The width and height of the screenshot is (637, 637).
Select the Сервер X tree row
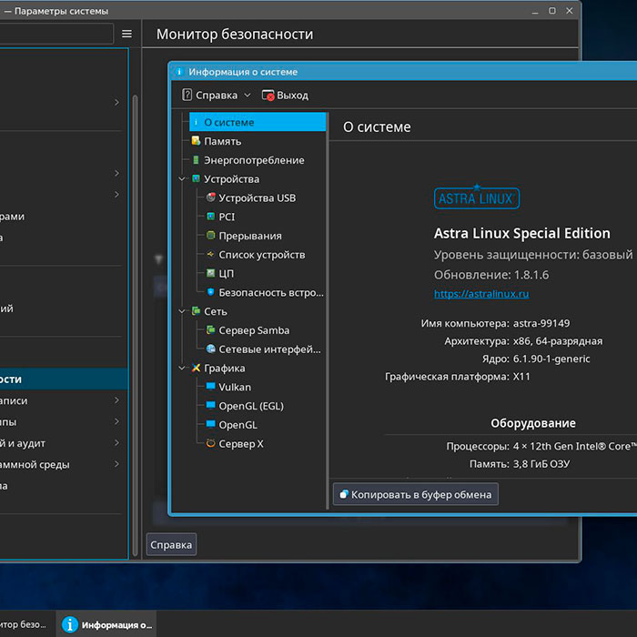coord(241,443)
